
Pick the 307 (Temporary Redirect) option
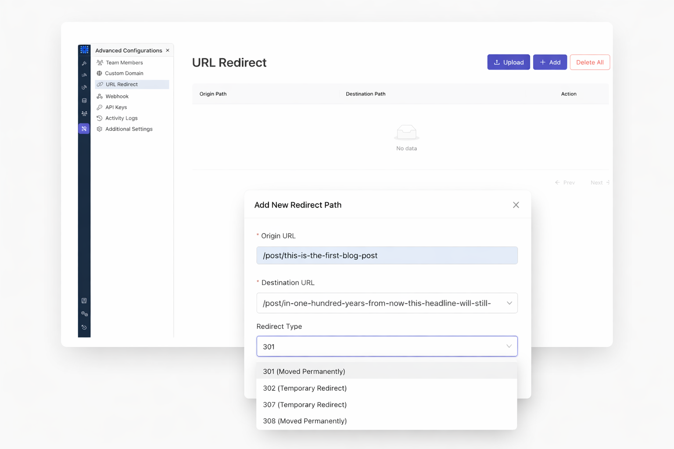click(305, 405)
